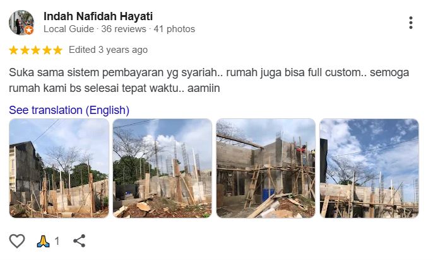Viewport: 433px width, 260px height.
Task: Click the fifth yellow rating star
Action: (x=57, y=50)
